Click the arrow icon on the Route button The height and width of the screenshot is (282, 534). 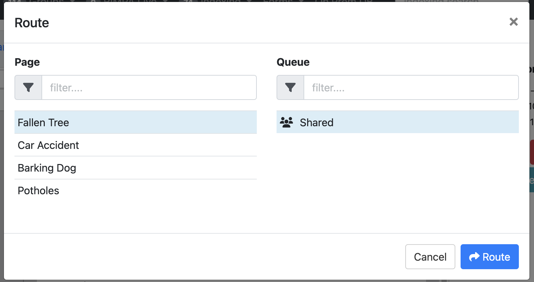[474, 257]
